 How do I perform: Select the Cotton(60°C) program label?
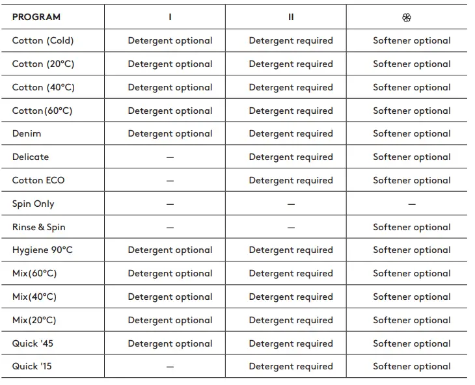click(x=42, y=111)
